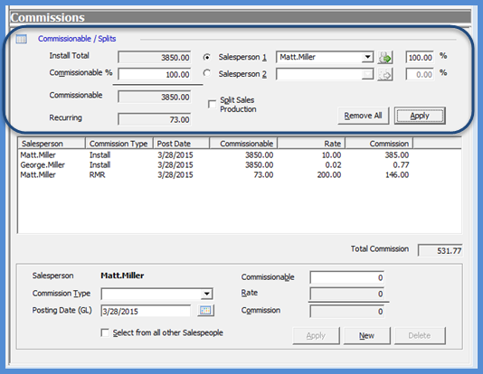The width and height of the screenshot is (483, 374).
Task: Click Apply in the splits section
Action: click(420, 116)
